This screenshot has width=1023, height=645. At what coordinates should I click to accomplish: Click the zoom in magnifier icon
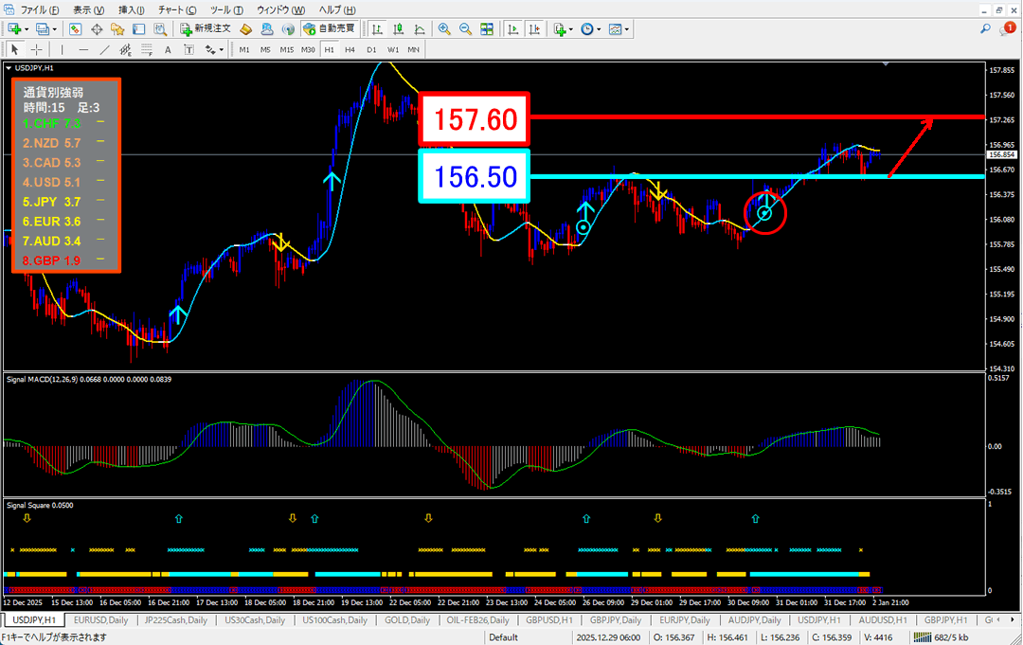(444, 29)
